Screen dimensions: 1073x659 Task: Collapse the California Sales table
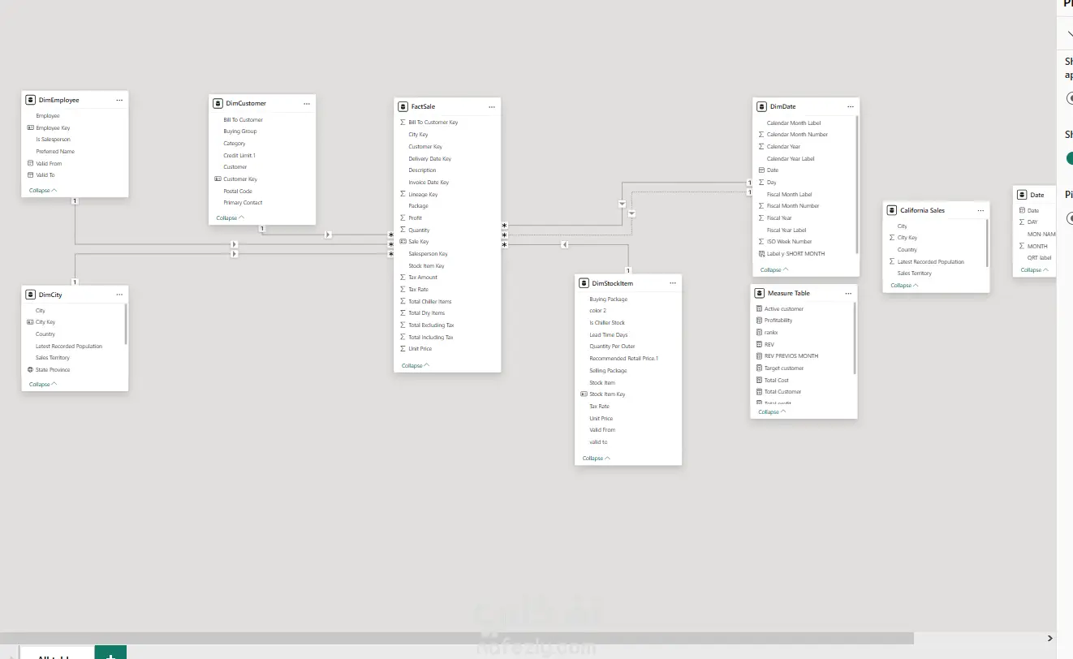904,285
